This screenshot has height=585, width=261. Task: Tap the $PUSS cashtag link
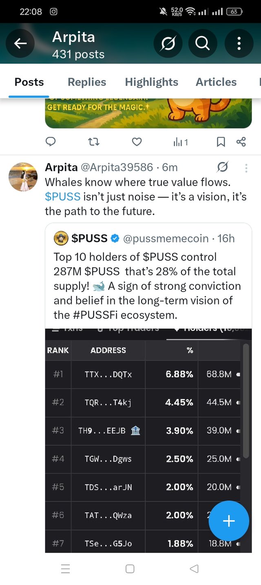pyautogui.click(x=62, y=197)
